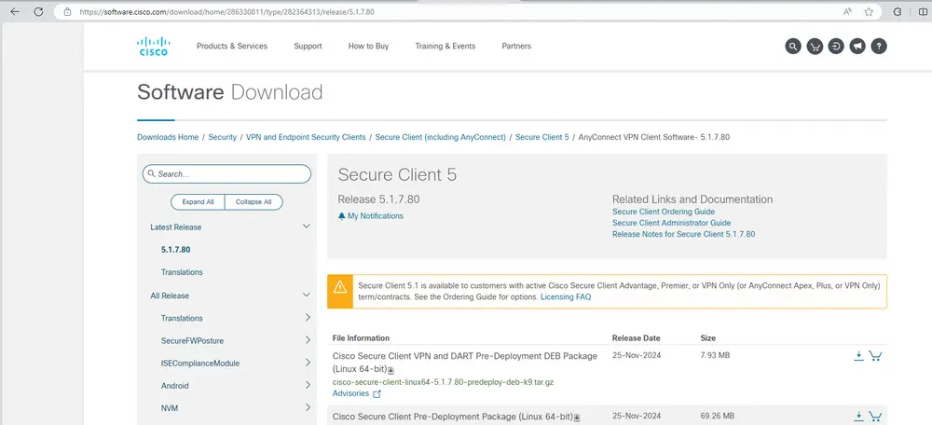932x425 pixels.
Task: Click the magnifier icon in sidebar search
Action: (x=152, y=174)
